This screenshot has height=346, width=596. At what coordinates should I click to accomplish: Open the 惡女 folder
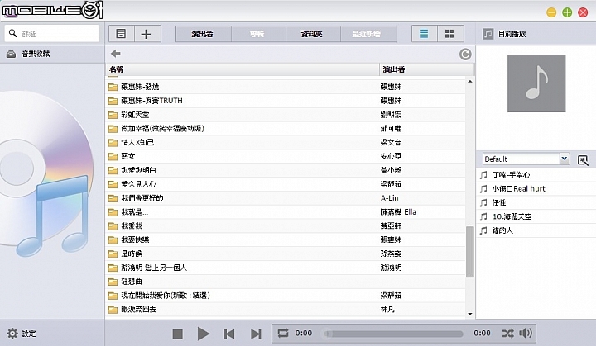(x=286, y=156)
